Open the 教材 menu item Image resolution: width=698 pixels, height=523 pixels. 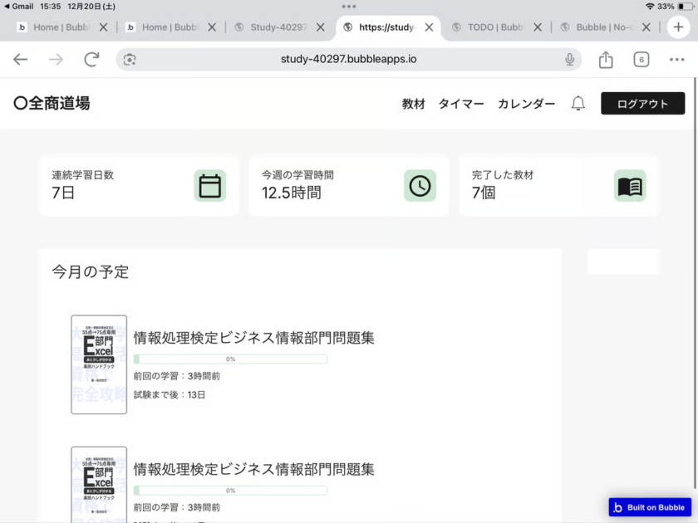[413, 104]
